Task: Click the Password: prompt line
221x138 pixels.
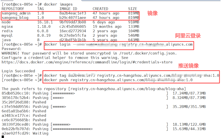Action: click(x=12, y=49)
